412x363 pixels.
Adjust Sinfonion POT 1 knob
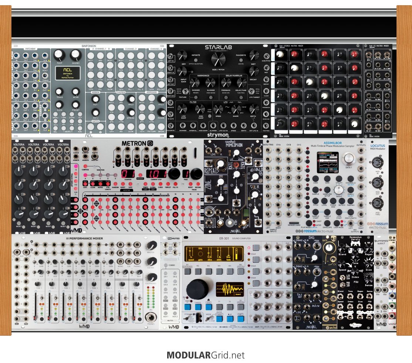[96, 99]
